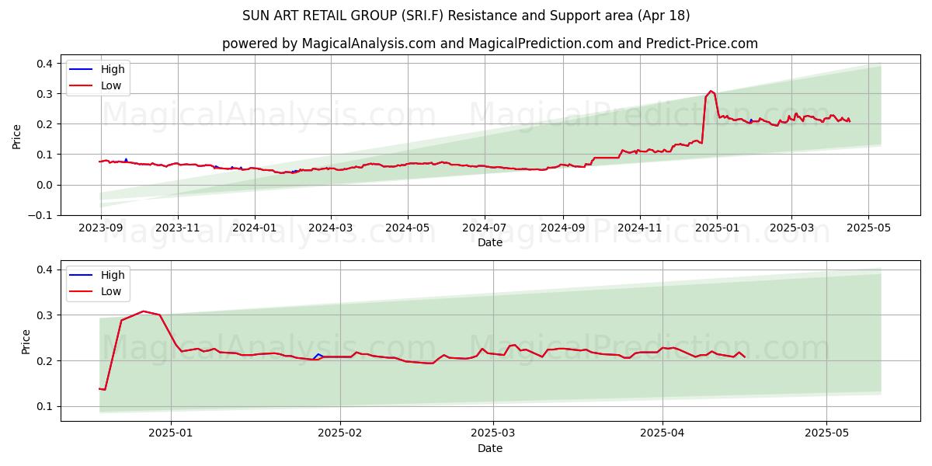Click the 2023-11 date tick label

178,228
